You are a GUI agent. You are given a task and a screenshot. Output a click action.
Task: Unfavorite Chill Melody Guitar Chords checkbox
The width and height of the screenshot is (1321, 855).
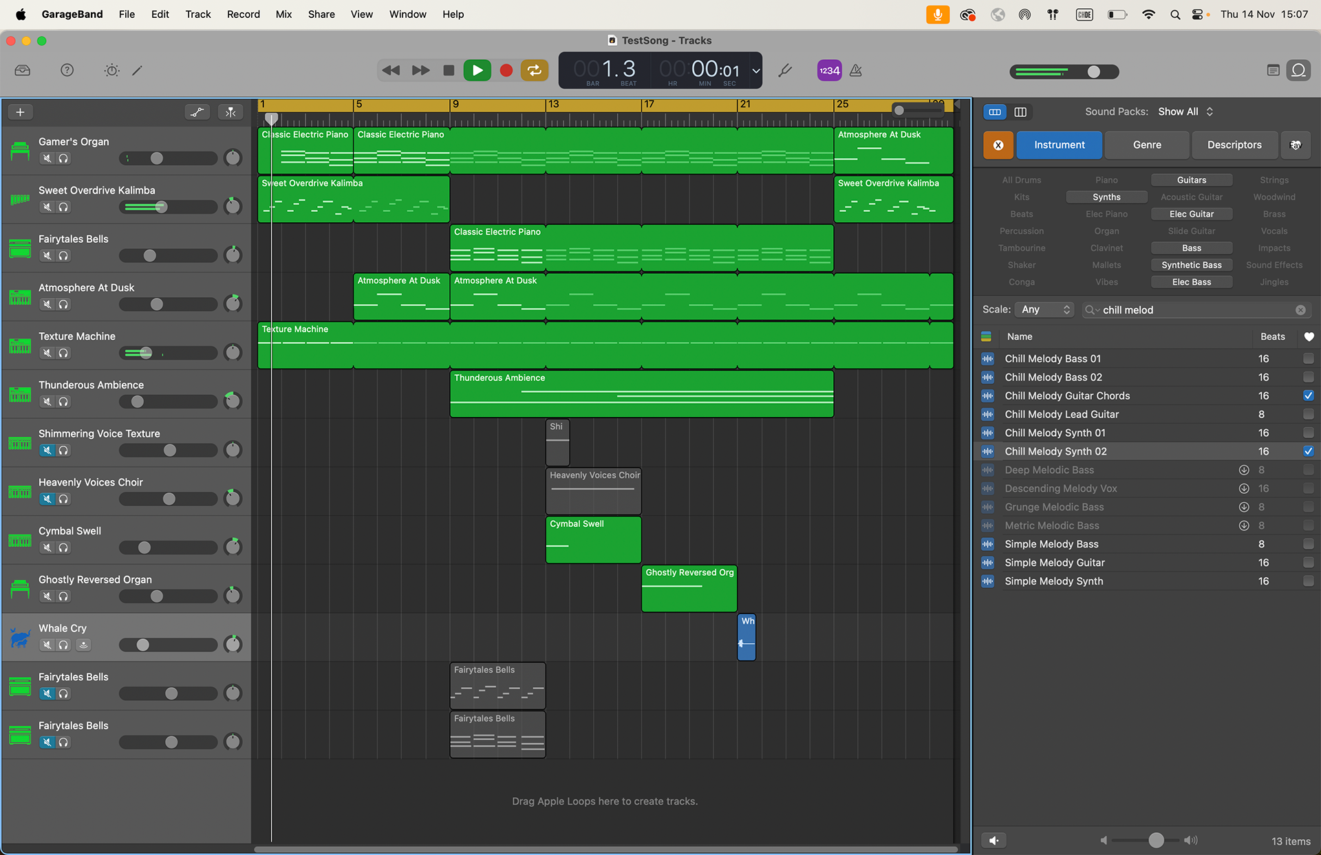[1308, 396]
